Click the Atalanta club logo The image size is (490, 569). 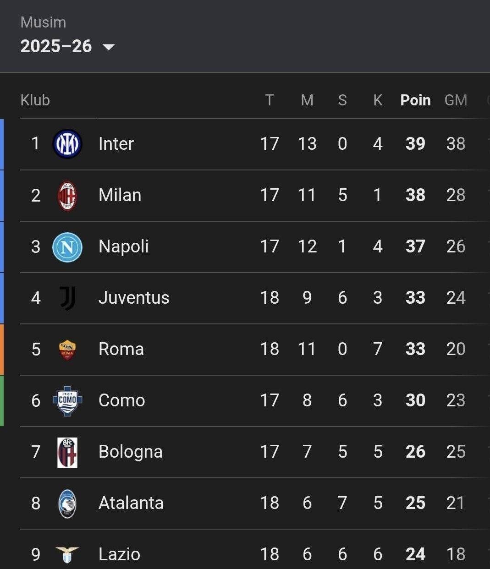(x=67, y=503)
